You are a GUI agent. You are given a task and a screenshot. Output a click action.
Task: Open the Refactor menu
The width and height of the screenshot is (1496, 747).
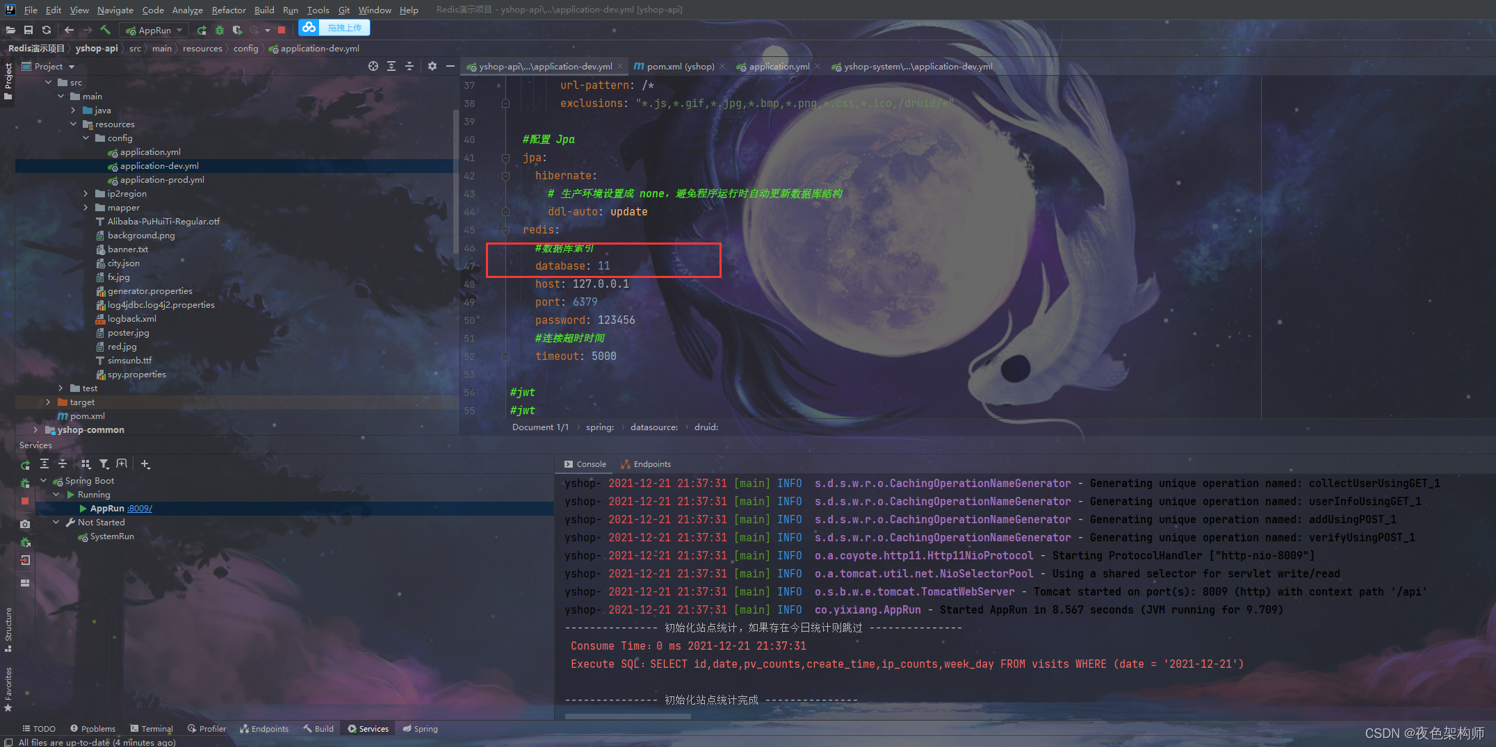pyautogui.click(x=229, y=10)
